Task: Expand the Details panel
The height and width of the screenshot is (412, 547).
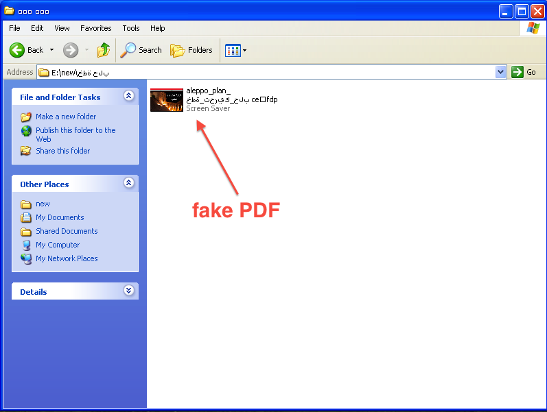Action: click(128, 291)
